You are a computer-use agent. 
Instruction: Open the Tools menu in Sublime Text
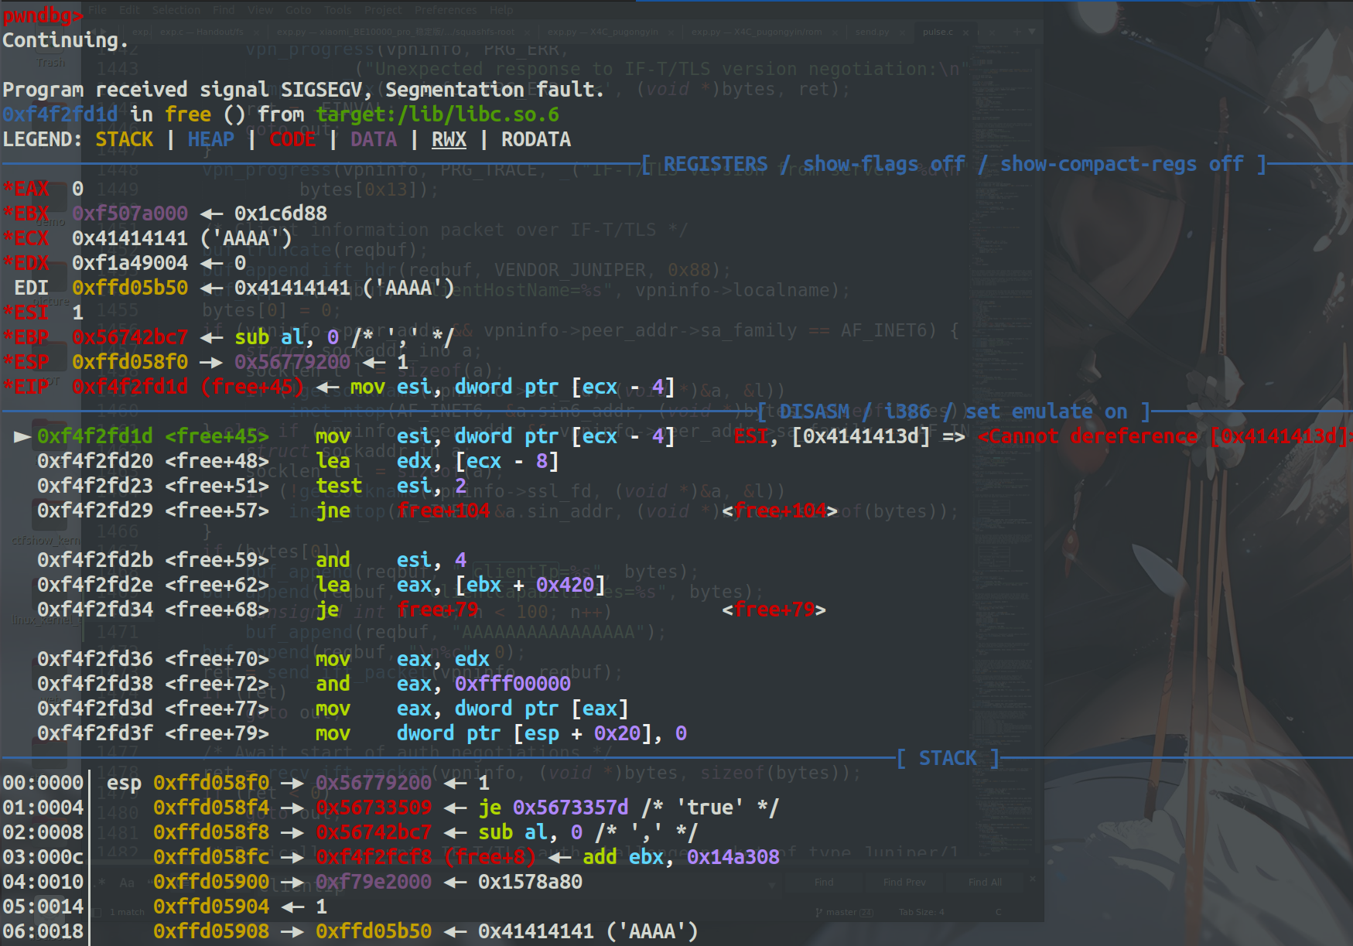(337, 10)
